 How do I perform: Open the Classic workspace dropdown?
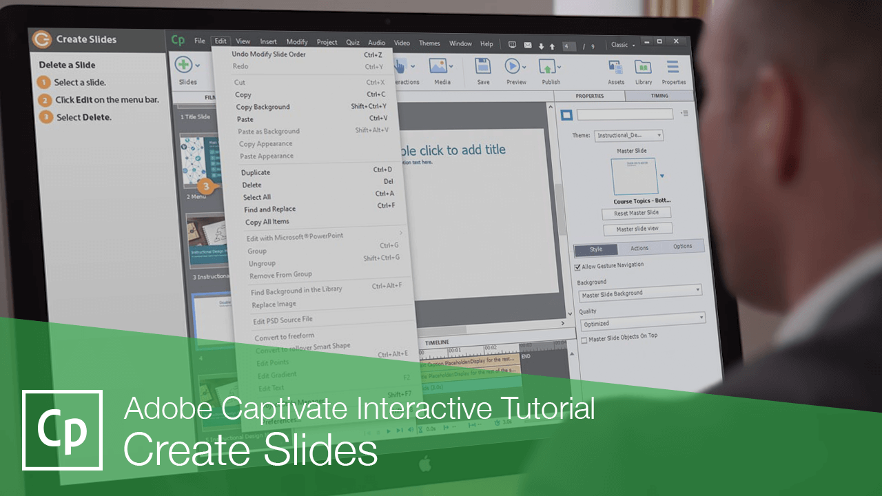point(623,45)
